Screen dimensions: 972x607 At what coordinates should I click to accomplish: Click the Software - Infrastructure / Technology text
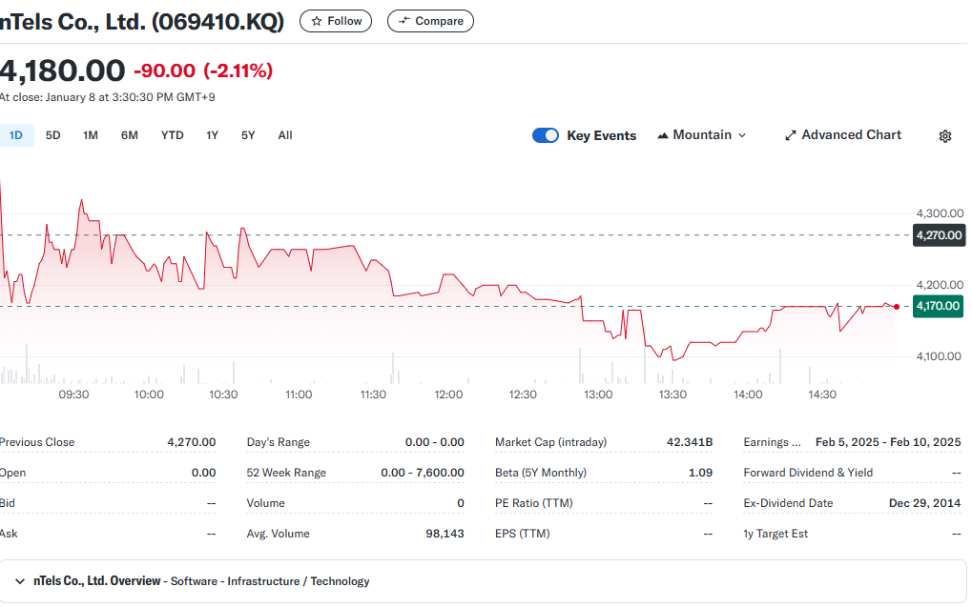(270, 581)
